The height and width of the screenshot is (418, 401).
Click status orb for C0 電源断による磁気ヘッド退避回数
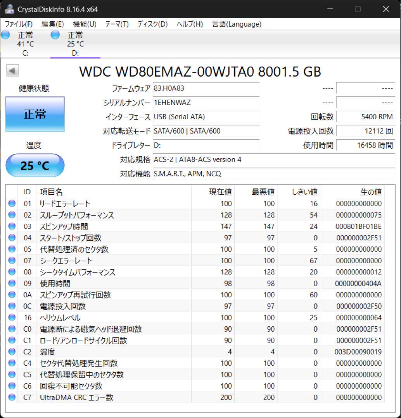tap(12, 329)
